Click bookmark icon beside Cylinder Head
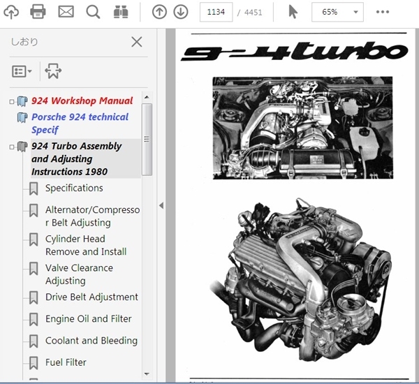This screenshot has width=419, height=384. coord(34,239)
